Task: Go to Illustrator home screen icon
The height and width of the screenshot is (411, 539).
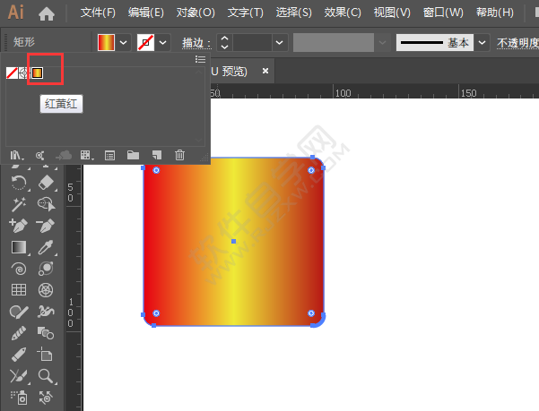Action: click(47, 13)
